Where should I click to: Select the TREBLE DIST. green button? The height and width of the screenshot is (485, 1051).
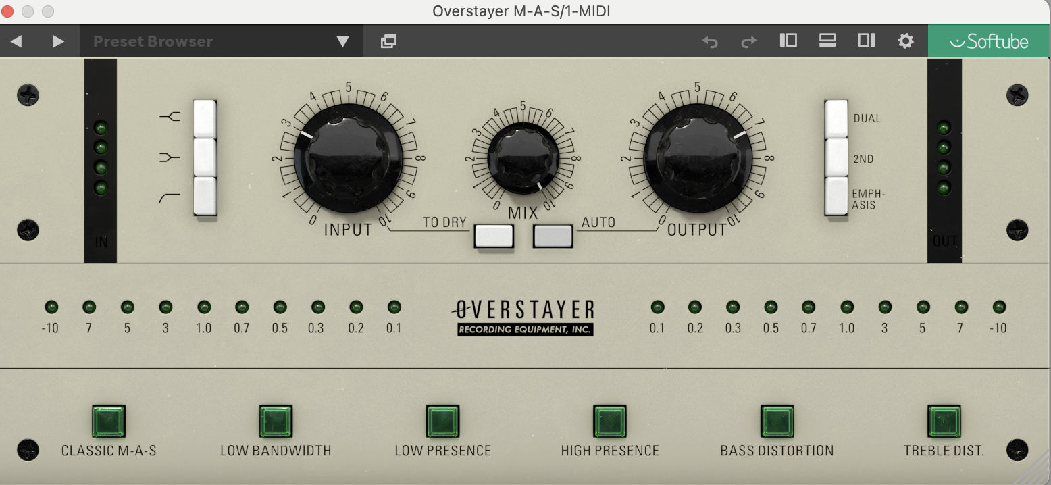(x=944, y=422)
